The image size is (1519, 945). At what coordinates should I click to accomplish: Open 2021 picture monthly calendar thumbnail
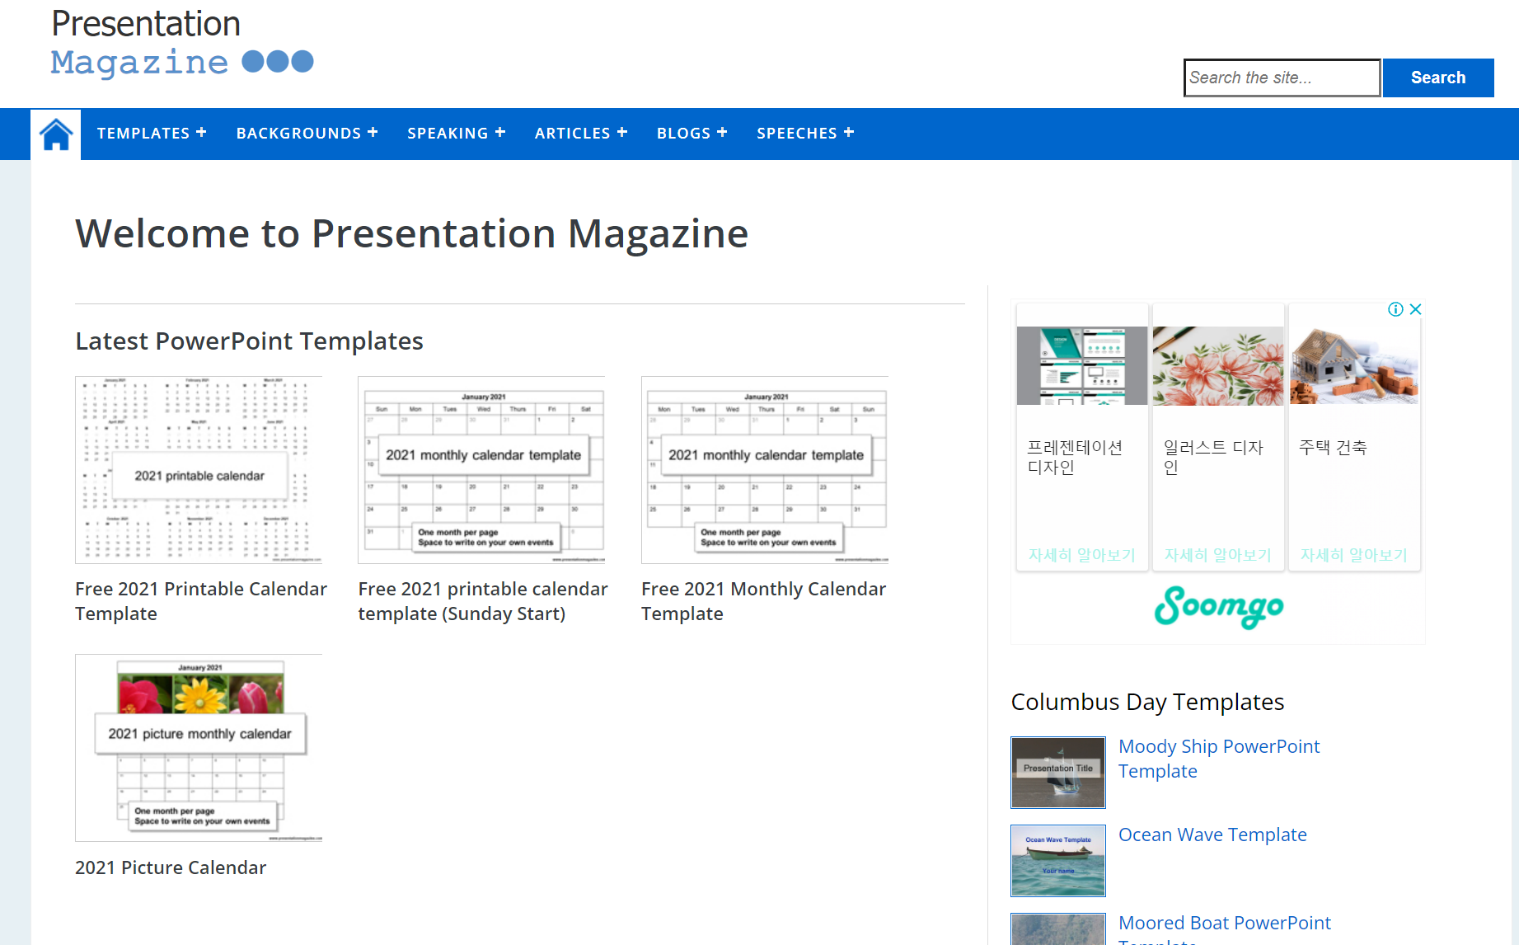point(199,748)
